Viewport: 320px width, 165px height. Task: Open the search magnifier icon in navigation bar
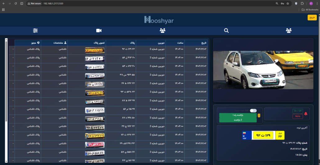click(226, 31)
